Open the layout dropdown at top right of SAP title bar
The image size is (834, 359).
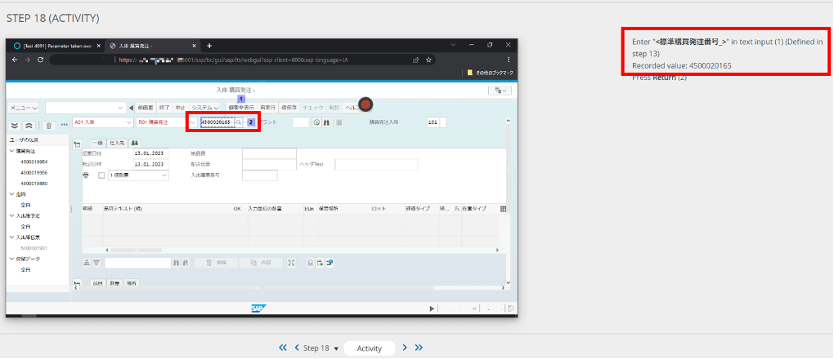[x=500, y=91]
